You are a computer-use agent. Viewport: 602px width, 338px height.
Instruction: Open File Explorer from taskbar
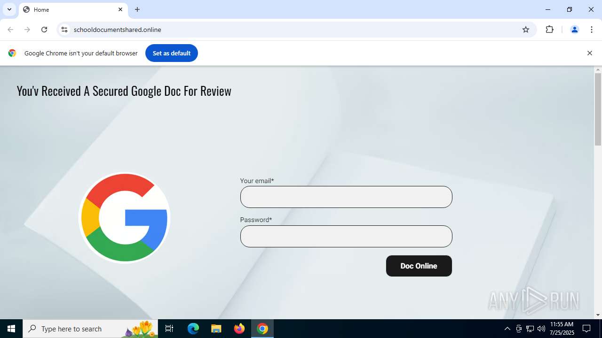[216, 329]
